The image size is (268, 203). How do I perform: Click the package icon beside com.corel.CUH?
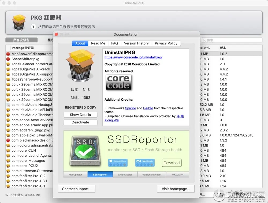pos(8,151)
